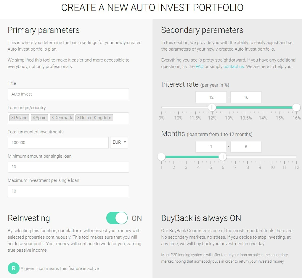302x278 pixels.
Task: Remove United Kingdom country tag
Action: tap(78, 118)
